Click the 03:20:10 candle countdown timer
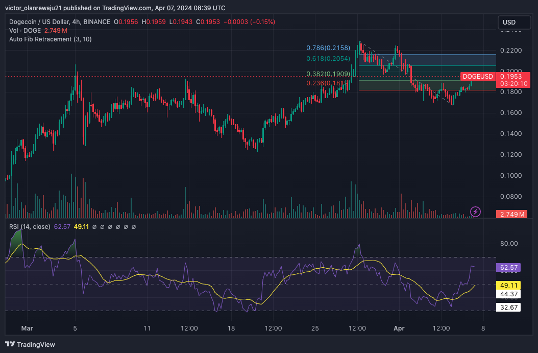Image resolution: width=538 pixels, height=353 pixels. click(x=513, y=84)
